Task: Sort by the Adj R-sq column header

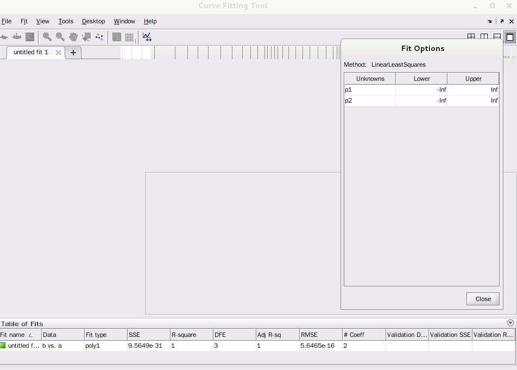Action: pos(278,335)
